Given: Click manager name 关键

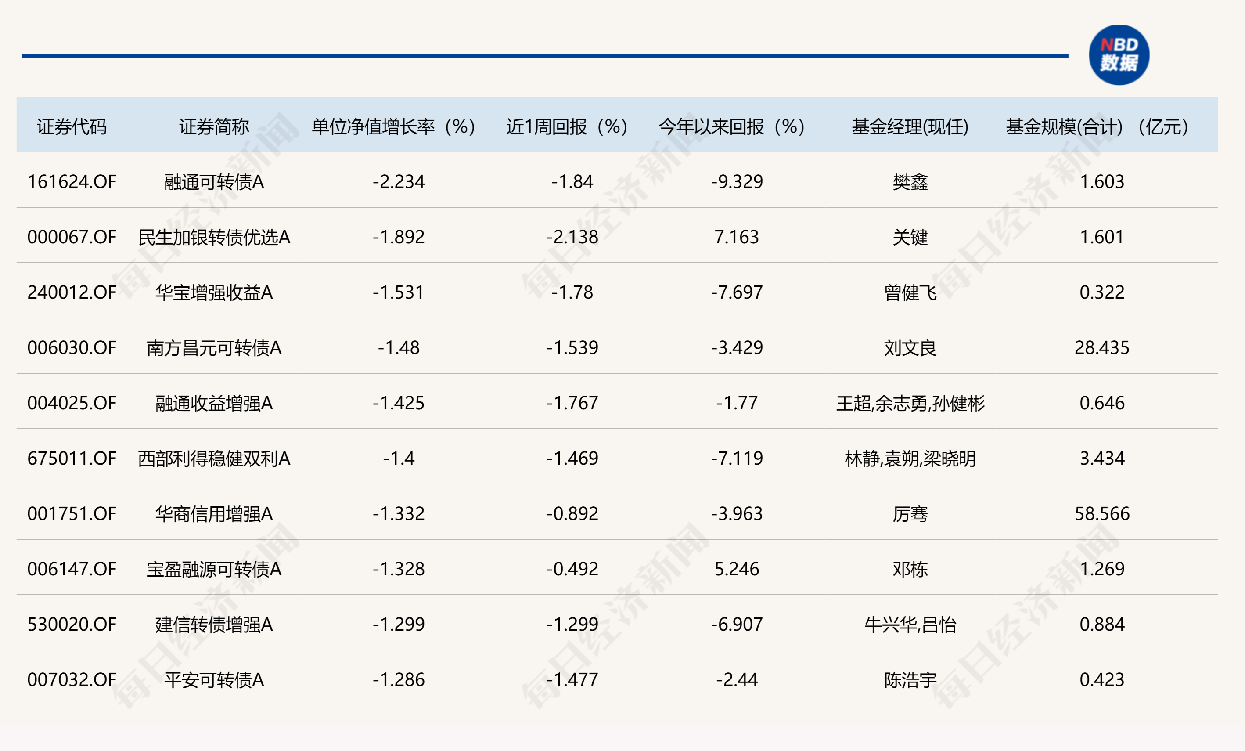Looking at the screenshot, I should (910, 237).
